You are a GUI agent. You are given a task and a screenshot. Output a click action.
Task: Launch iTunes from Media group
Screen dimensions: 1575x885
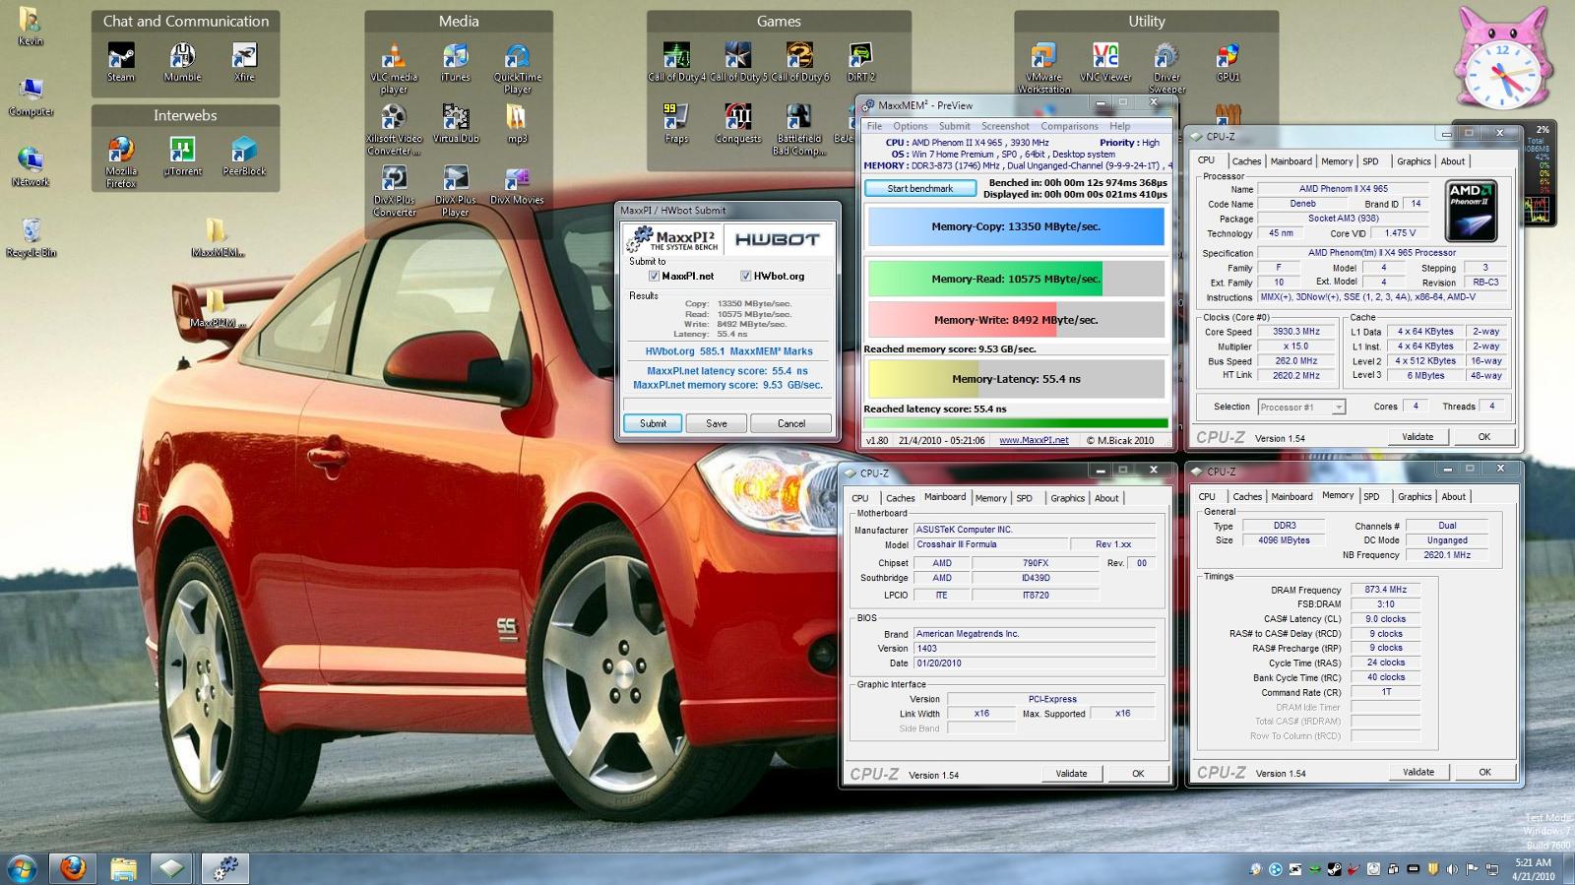click(455, 62)
